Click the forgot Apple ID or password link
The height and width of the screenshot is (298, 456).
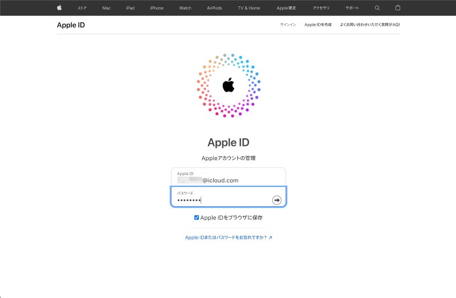click(x=229, y=238)
